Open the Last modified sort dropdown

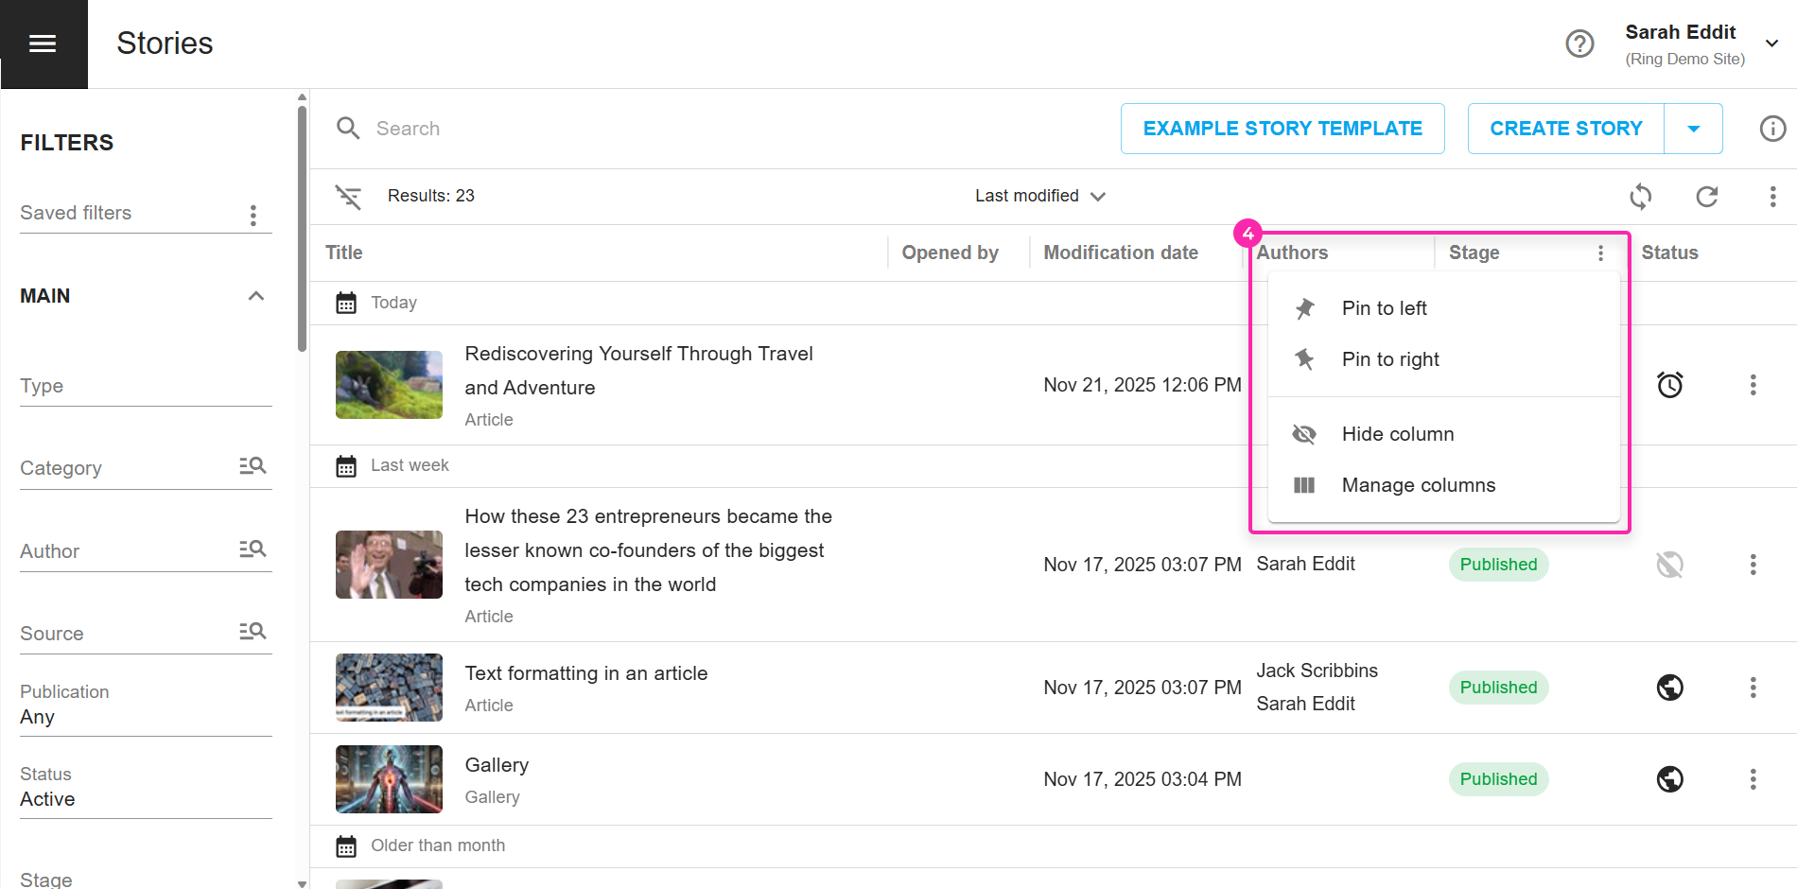[1039, 196]
